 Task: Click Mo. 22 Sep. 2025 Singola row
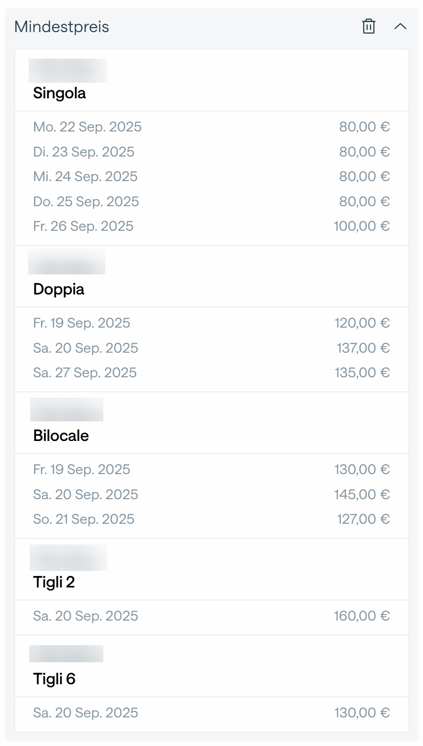87,127
